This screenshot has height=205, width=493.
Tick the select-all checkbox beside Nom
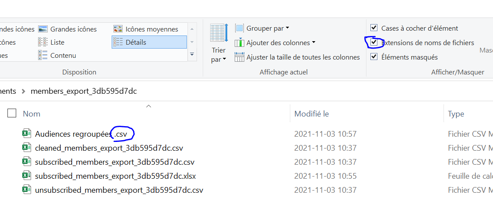12,114
